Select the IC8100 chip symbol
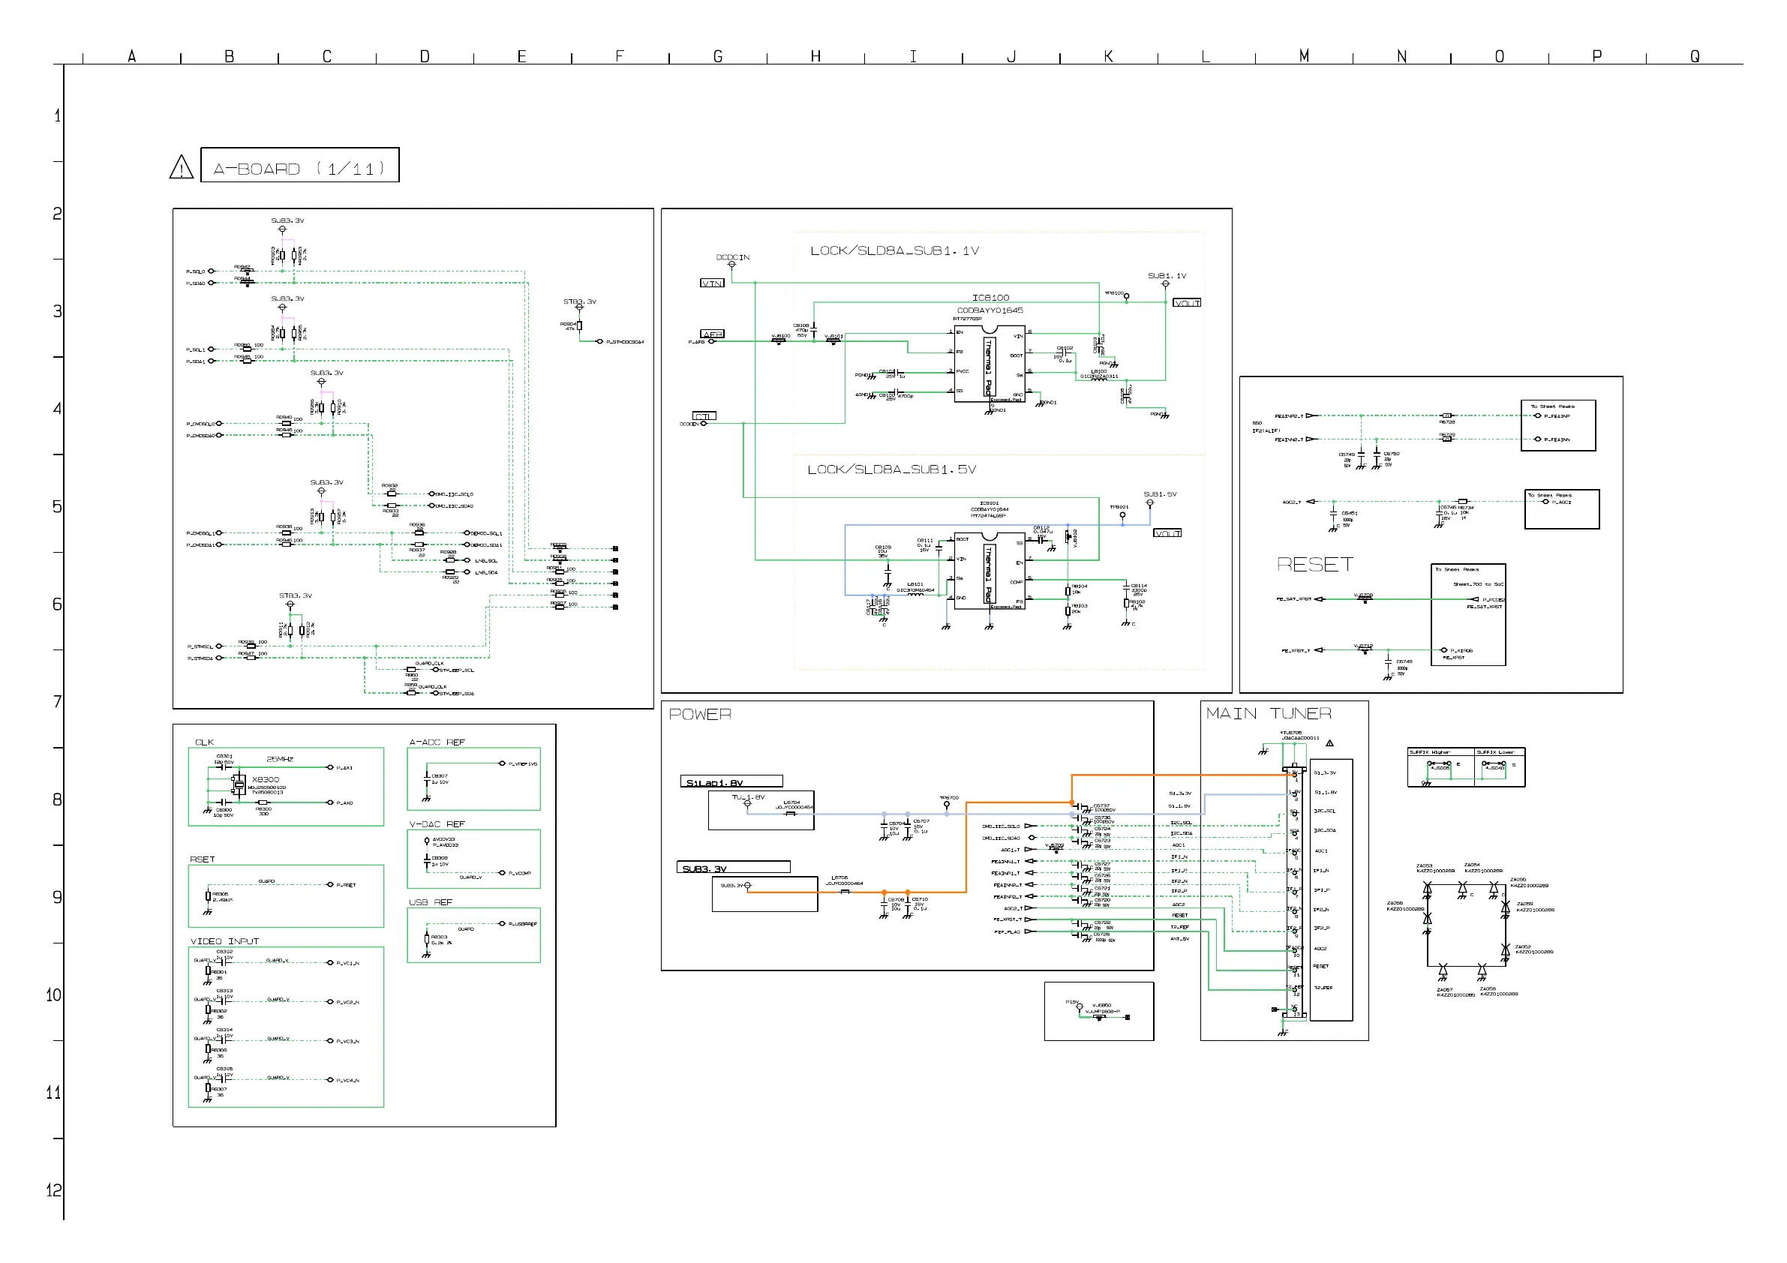This screenshot has width=1787, height=1263. point(989,364)
